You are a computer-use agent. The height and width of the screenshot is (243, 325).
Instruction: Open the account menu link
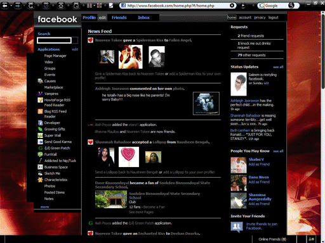tap(245, 18)
